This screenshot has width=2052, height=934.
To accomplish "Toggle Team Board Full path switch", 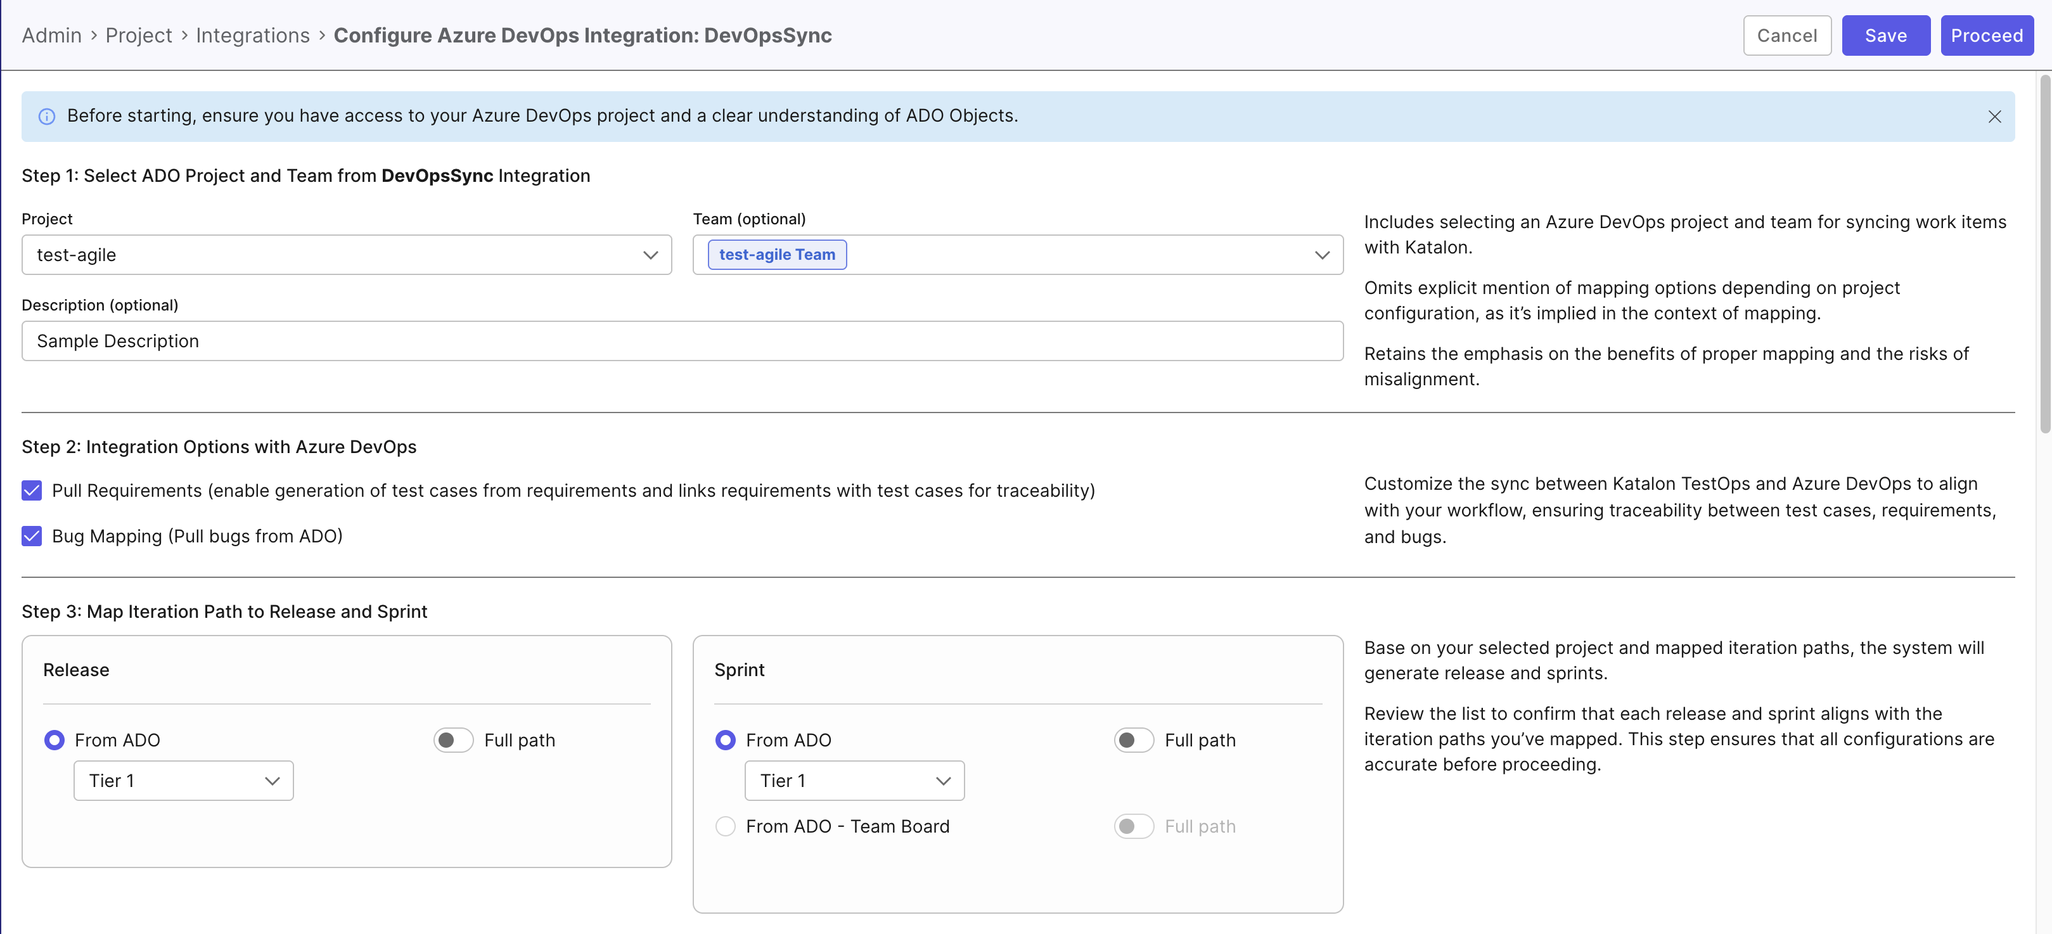I will (1134, 826).
